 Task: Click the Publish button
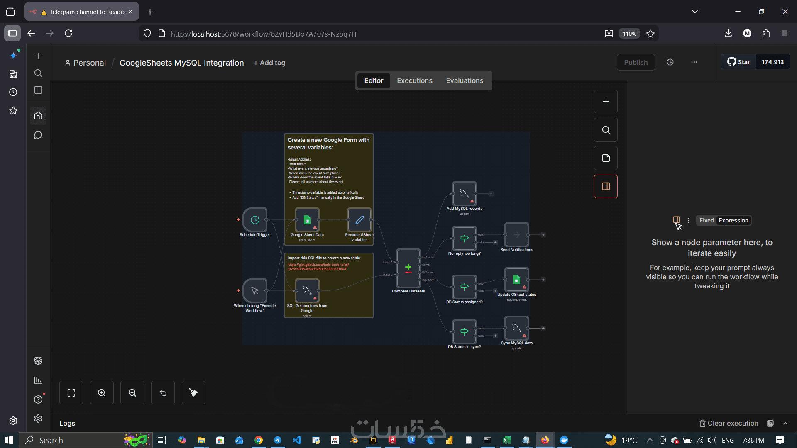tap(636, 62)
